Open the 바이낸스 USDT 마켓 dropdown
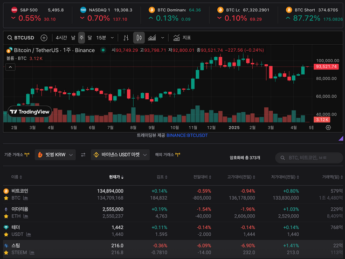This screenshot has height=259, width=345. pyautogui.click(x=120, y=155)
